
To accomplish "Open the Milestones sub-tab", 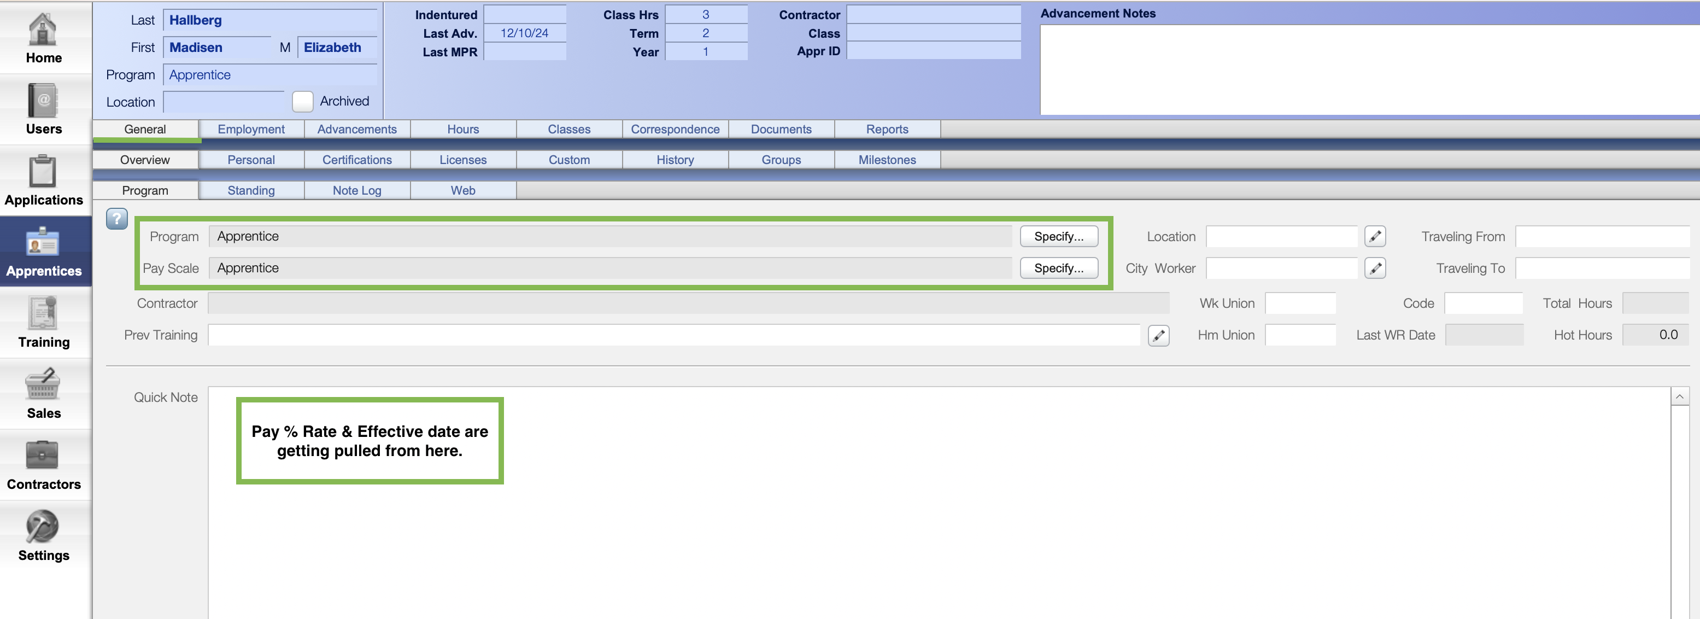I will (x=887, y=159).
